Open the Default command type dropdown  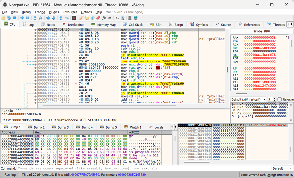283,168
